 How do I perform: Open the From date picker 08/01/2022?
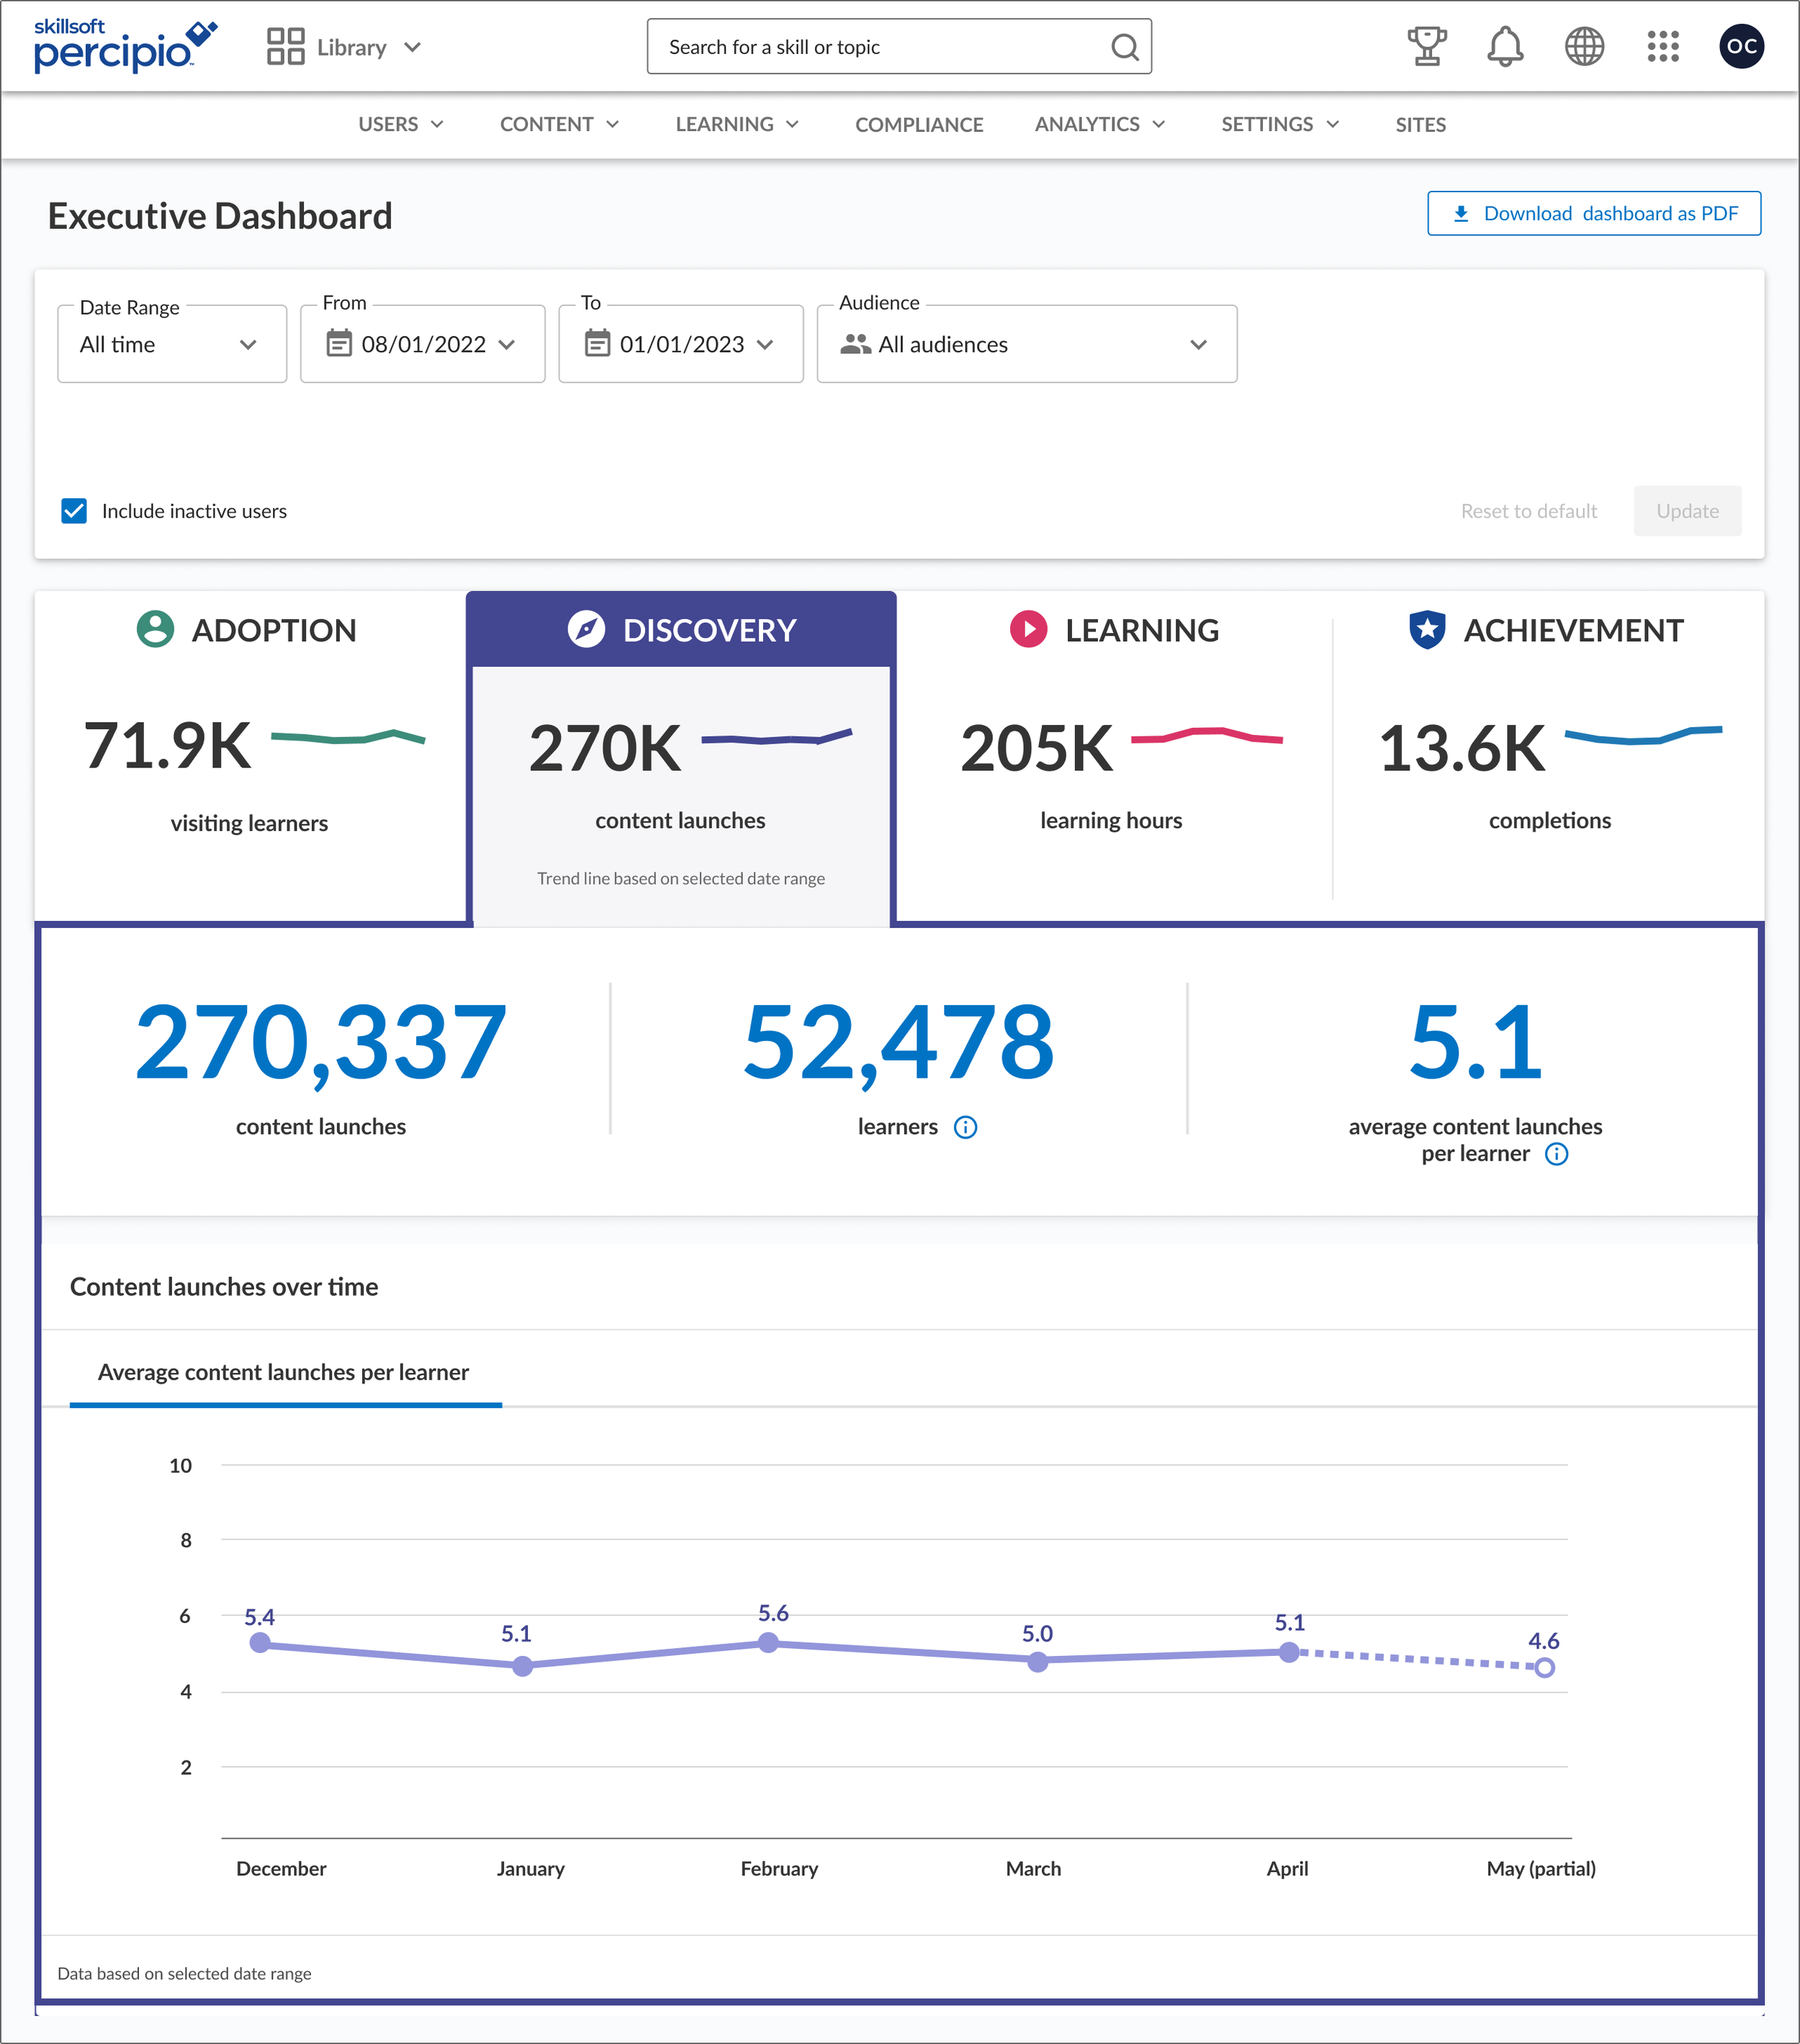422,344
